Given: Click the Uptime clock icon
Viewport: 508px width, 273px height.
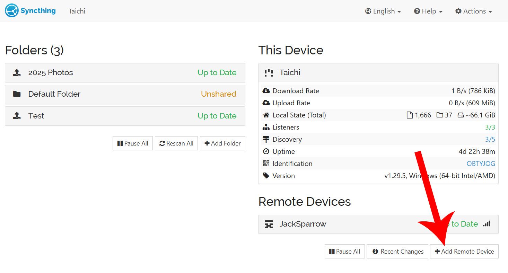Looking at the screenshot, I should click(x=266, y=151).
